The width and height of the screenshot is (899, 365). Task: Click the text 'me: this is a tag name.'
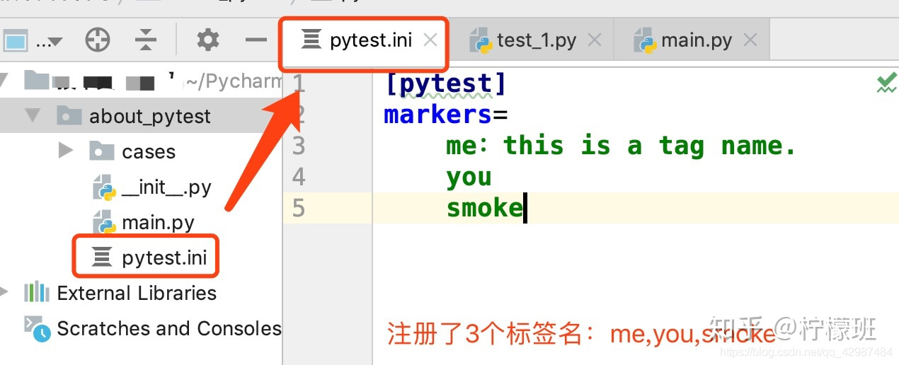622,146
